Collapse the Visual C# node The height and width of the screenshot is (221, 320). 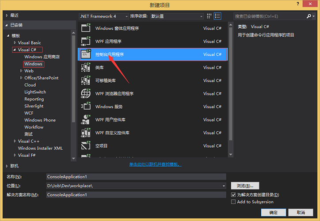pyautogui.click(x=15, y=50)
